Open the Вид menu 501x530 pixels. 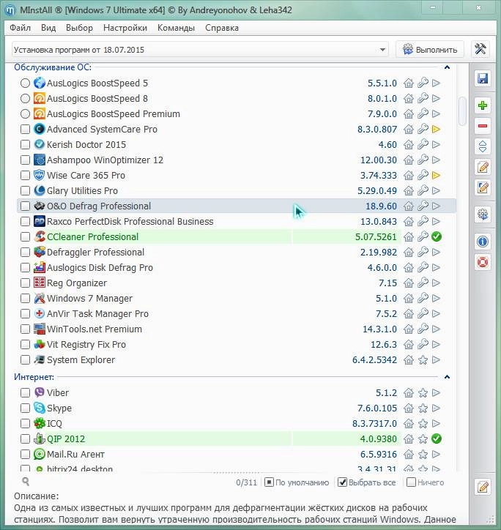pyautogui.click(x=48, y=28)
